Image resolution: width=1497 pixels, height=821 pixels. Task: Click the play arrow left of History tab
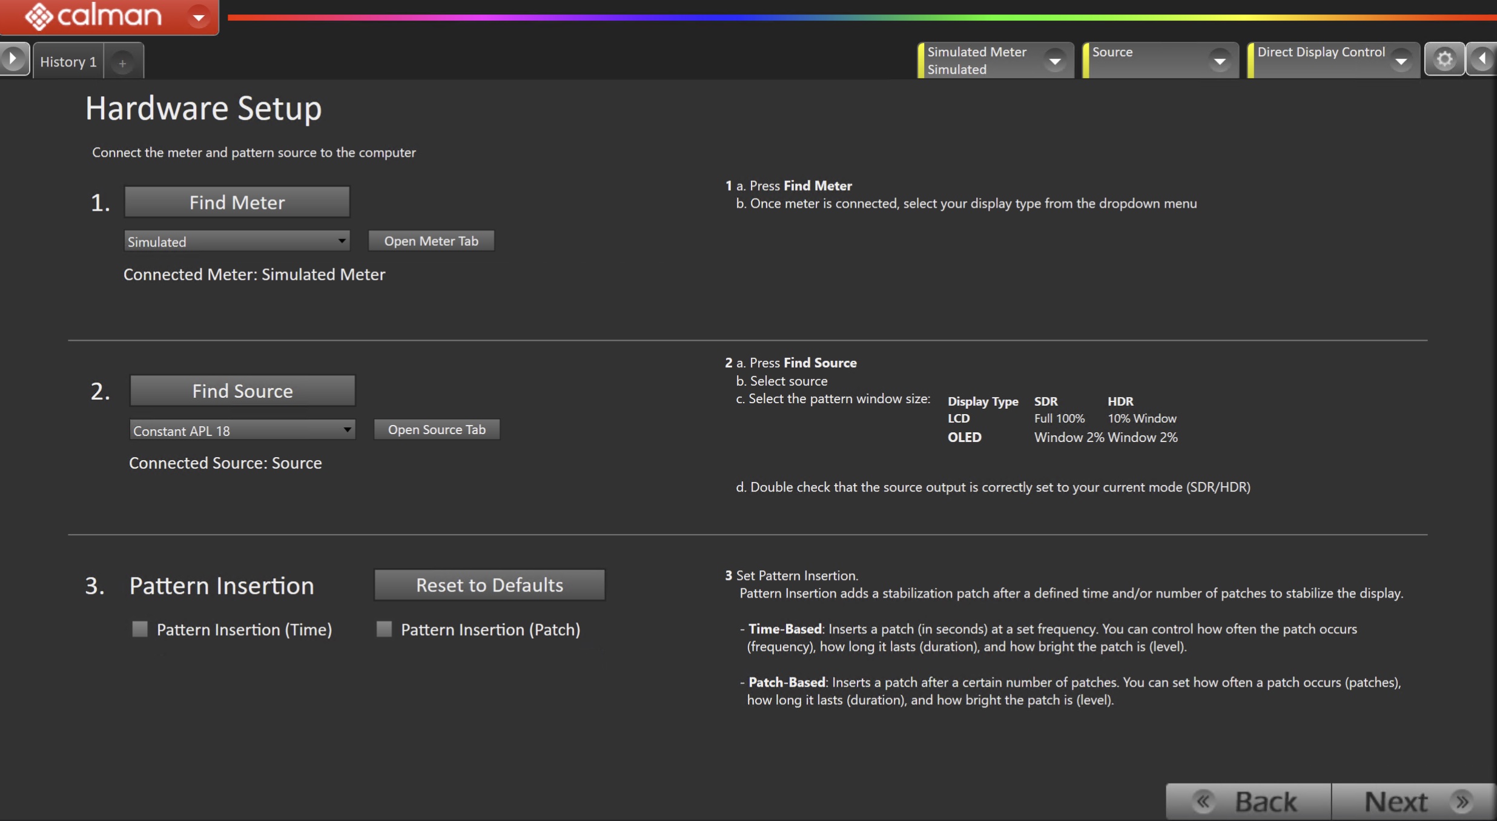[13, 59]
